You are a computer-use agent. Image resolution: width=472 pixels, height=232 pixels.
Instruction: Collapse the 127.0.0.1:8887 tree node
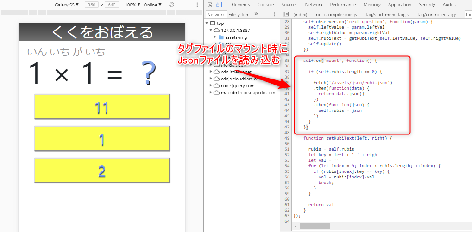click(211, 30)
